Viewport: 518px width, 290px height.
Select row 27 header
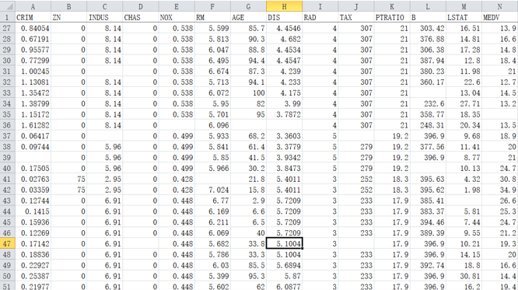(x=7, y=29)
